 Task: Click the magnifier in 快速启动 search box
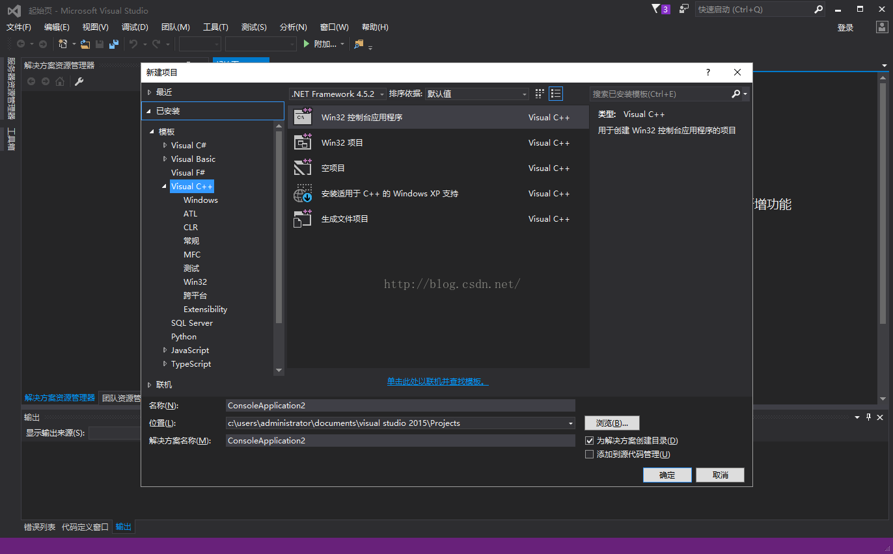(x=818, y=9)
